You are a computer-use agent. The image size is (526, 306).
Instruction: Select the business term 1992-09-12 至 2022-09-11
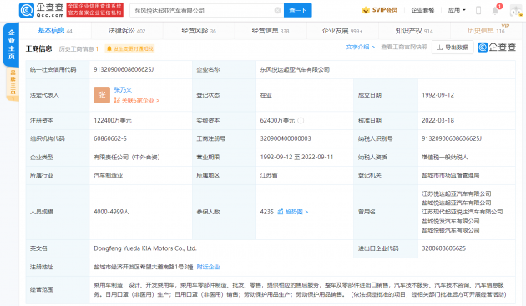pos(296,158)
